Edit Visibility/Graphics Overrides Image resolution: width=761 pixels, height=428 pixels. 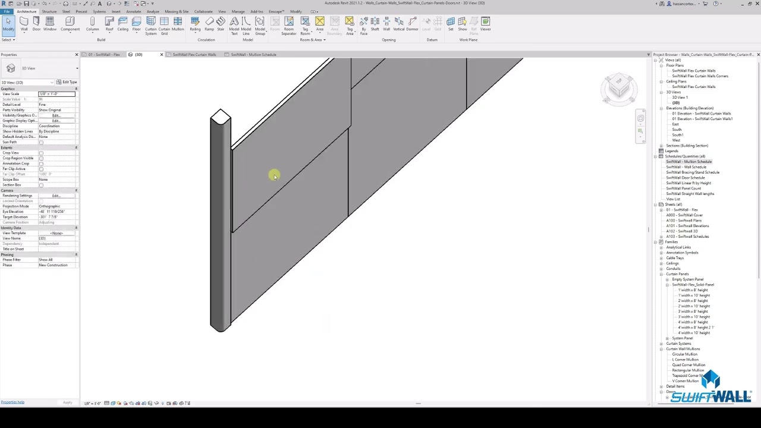coord(56,115)
